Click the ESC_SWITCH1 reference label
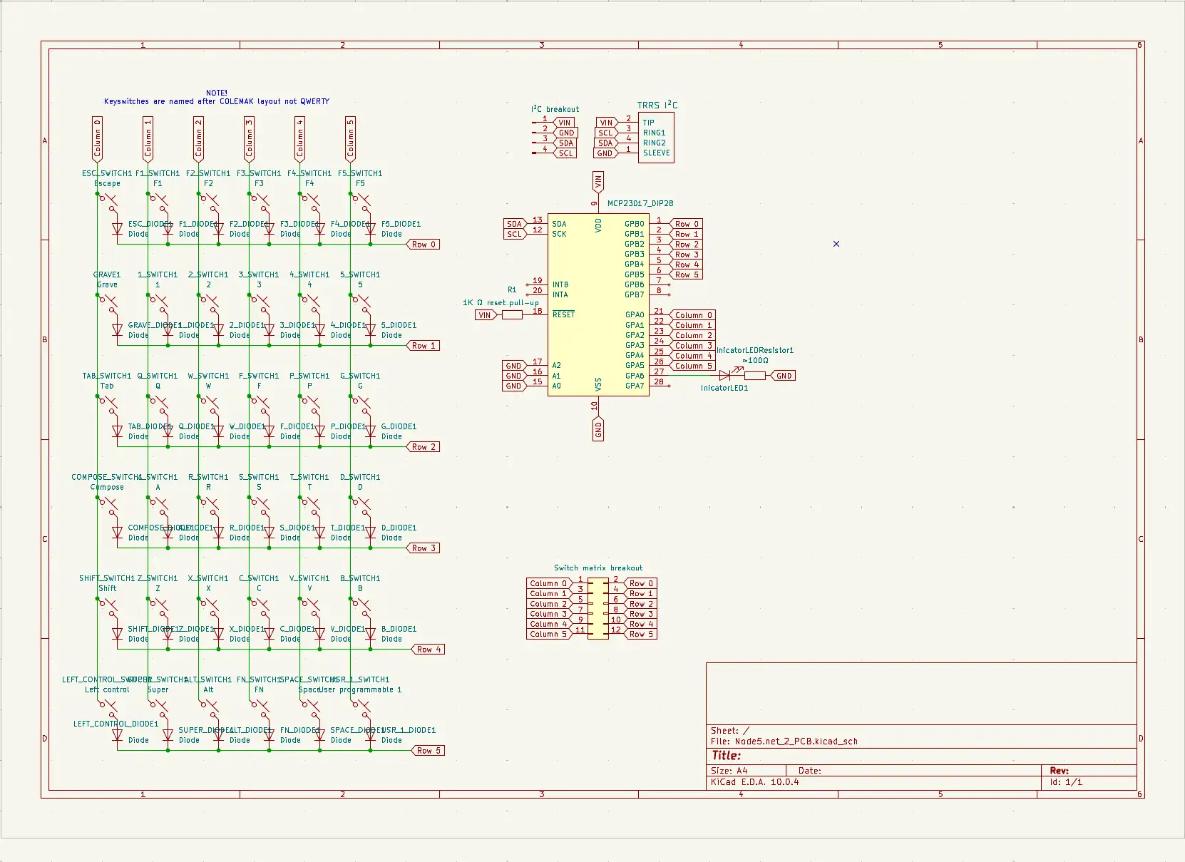 pos(107,173)
